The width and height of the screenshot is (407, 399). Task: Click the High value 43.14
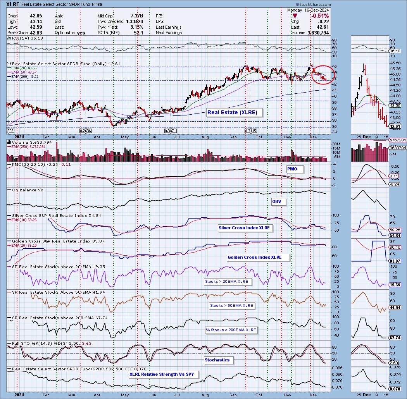pos(36,22)
